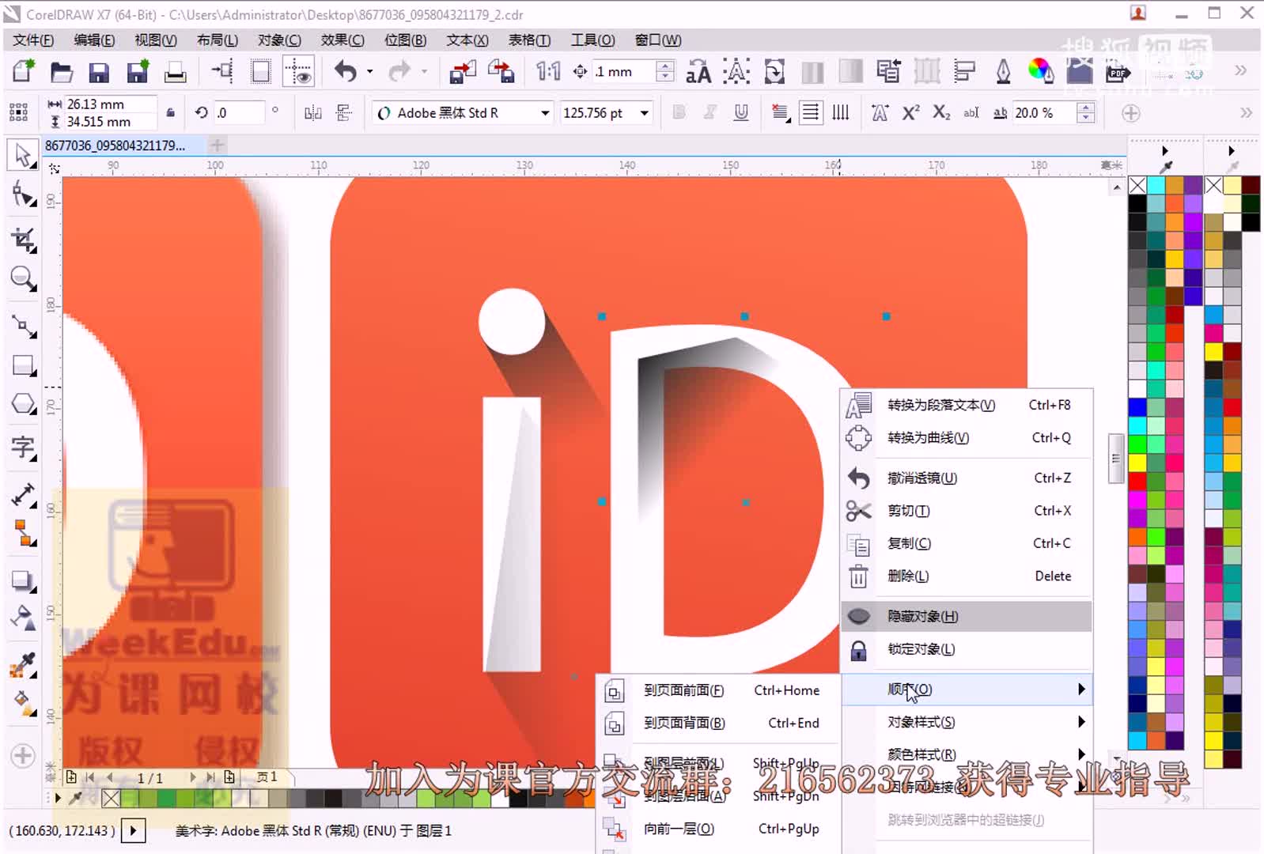Image resolution: width=1264 pixels, height=854 pixels.
Task: Apply superscript with the X² icon
Action: pos(910,113)
